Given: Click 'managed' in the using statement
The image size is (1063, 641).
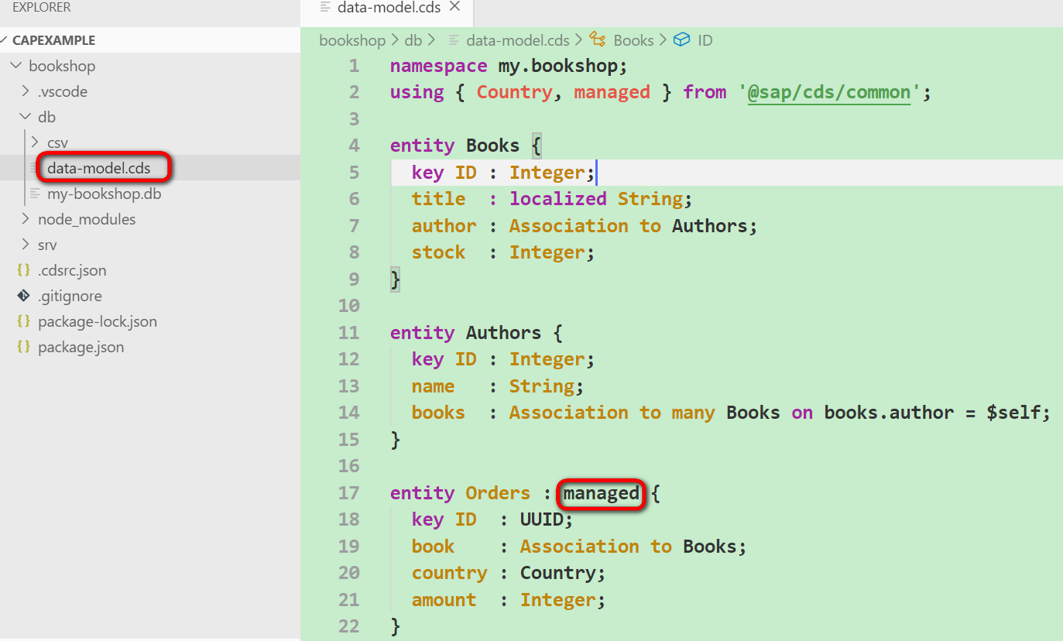Looking at the screenshot, I should 612,92.
